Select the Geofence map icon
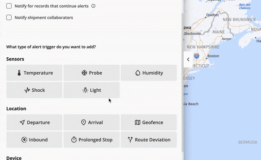 [x=138, y=123]
